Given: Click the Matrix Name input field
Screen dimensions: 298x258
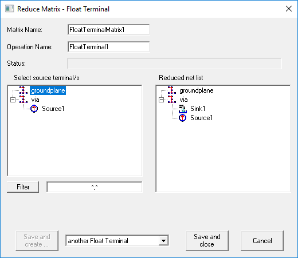Looking at the screenshot, I should click(108, 30).
